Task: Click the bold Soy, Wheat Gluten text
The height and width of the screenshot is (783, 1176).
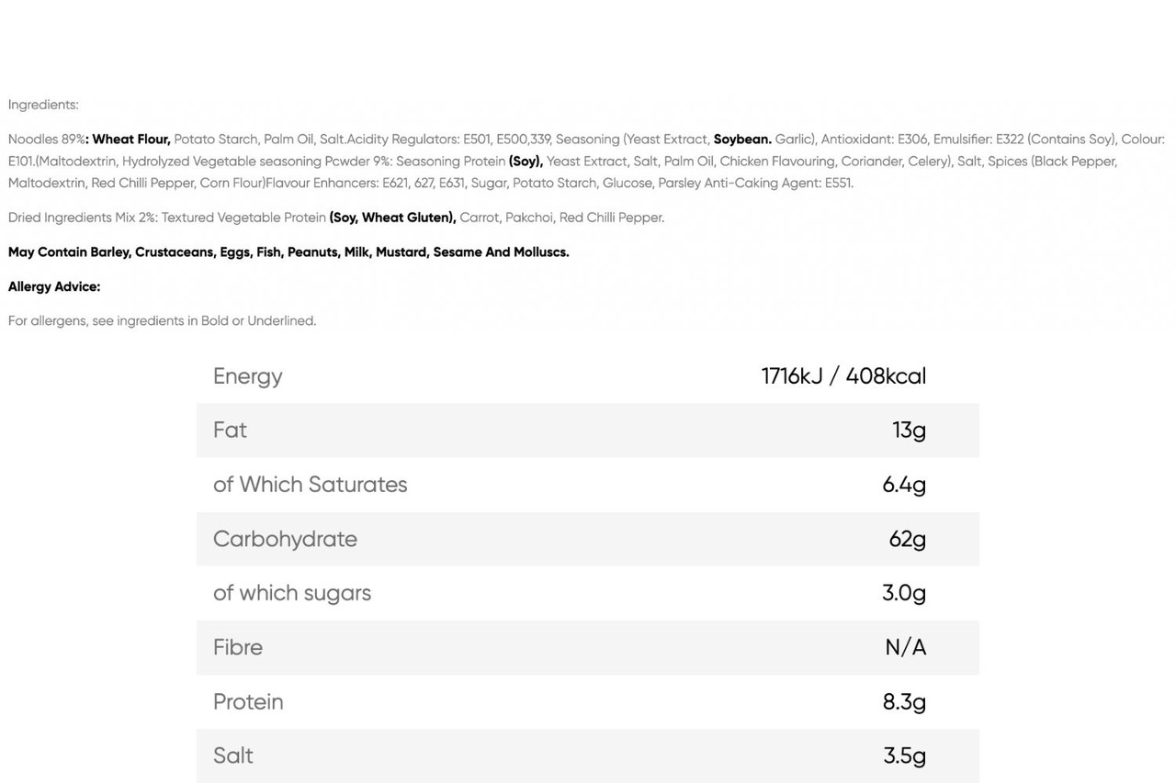Action: coord(392,218)
